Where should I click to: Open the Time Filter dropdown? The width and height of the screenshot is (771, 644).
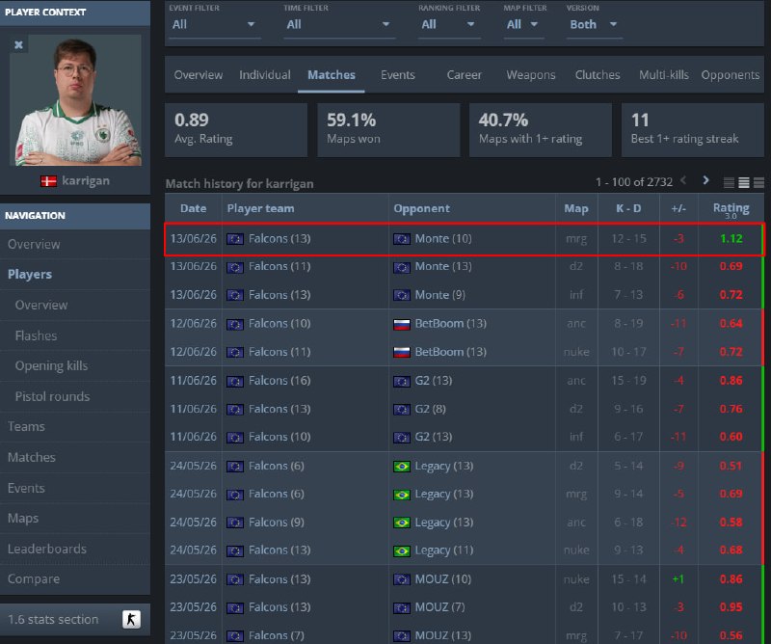tap(339, 25)
